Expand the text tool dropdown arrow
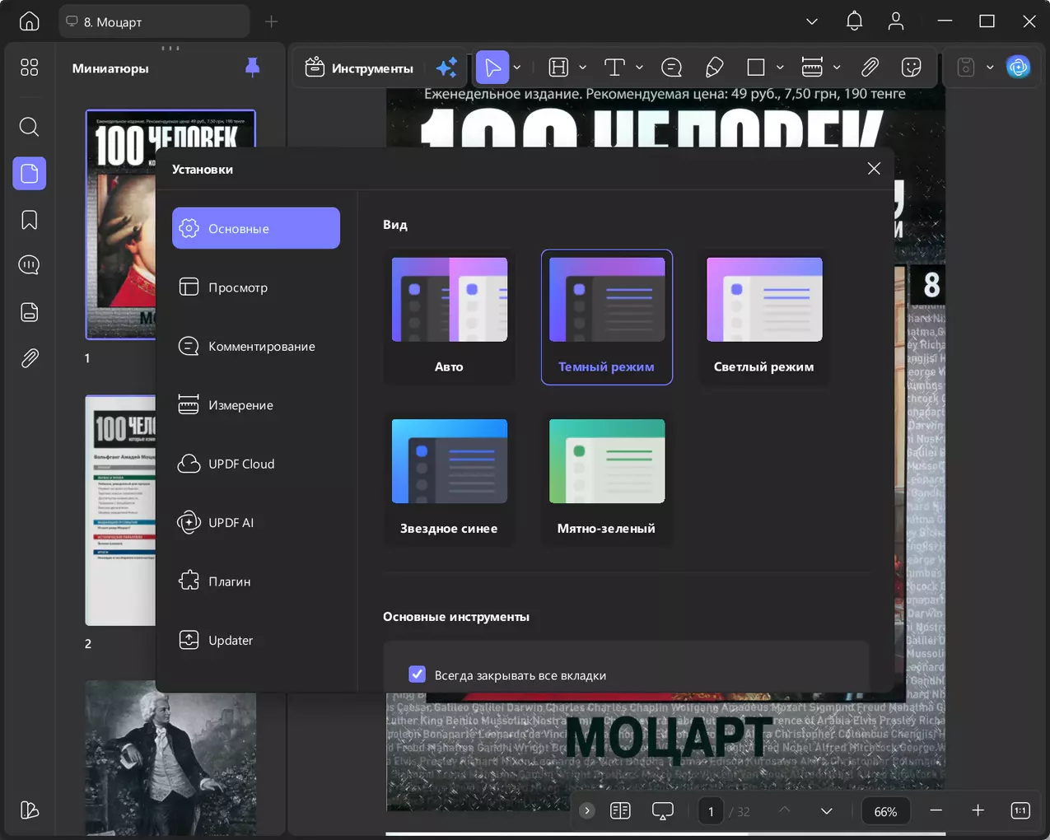The image size is (1050, 840). [x=639, y=68]
